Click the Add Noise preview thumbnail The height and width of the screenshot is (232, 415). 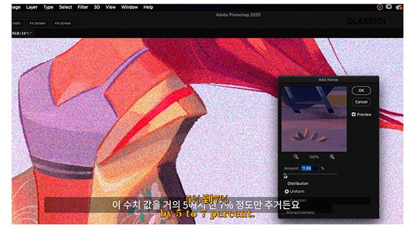tap(314, 119)
